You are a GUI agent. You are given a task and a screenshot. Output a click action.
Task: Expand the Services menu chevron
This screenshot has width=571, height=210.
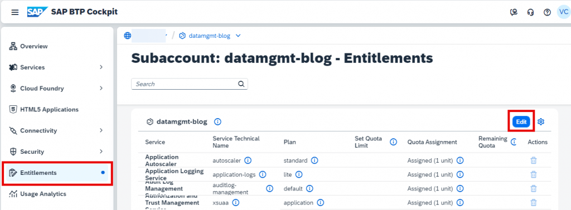tap(101, 67)
